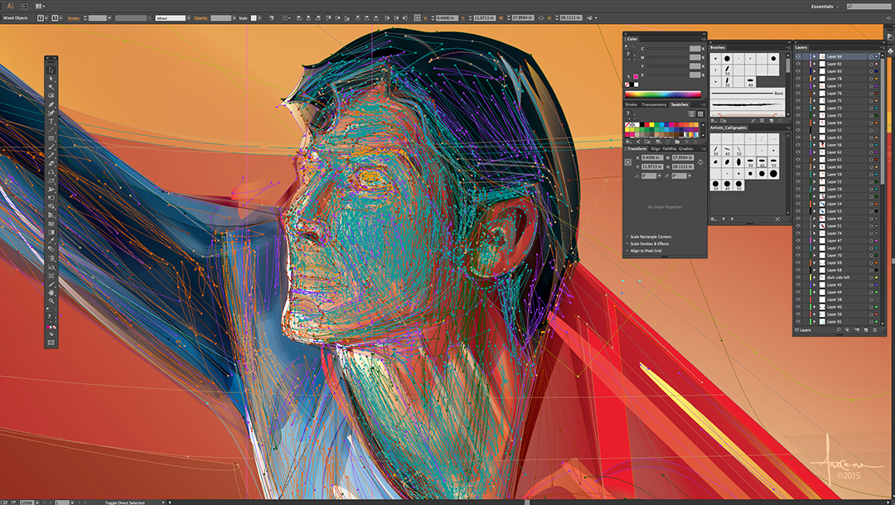Enable Align to Pixel Grid checkbox
This screenshot has height=505, width=895.
[627, 251]
